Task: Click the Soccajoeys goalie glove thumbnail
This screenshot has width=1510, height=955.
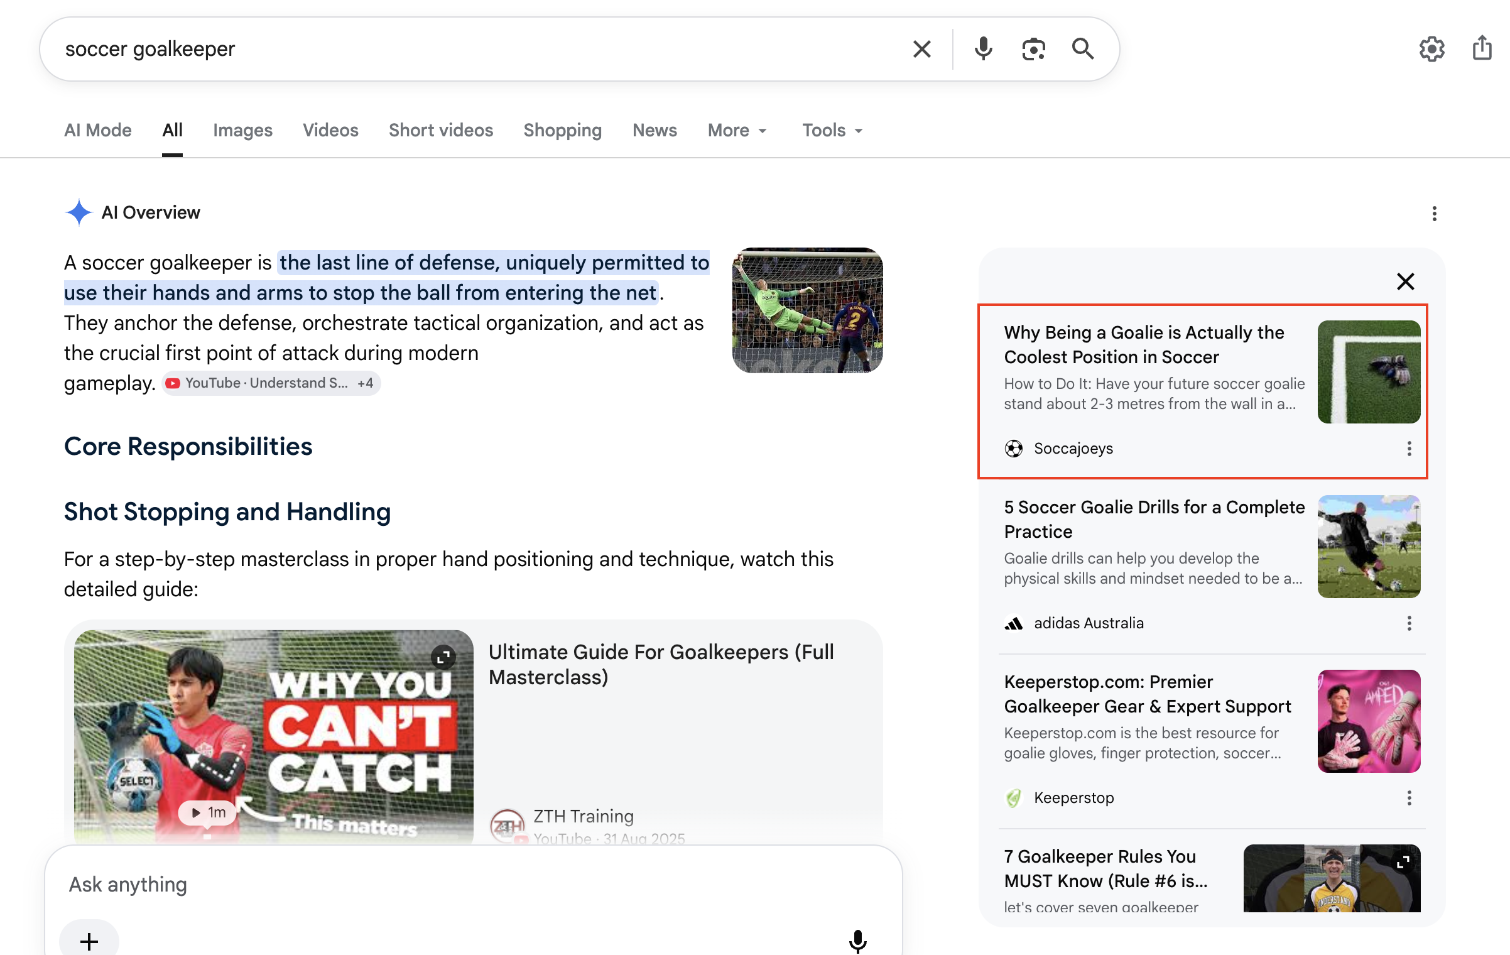Action: click(x=1369, y=372)
